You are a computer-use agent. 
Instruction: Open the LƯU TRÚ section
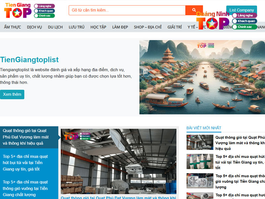point(77,27)
